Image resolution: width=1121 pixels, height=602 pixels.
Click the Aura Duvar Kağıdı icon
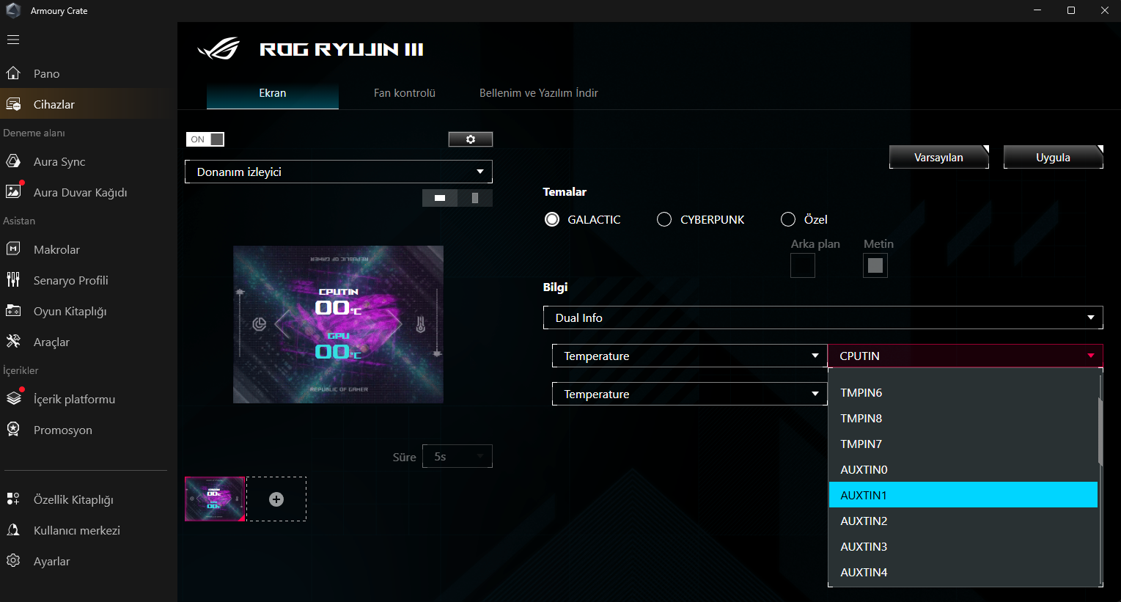[x=13, y=191]
